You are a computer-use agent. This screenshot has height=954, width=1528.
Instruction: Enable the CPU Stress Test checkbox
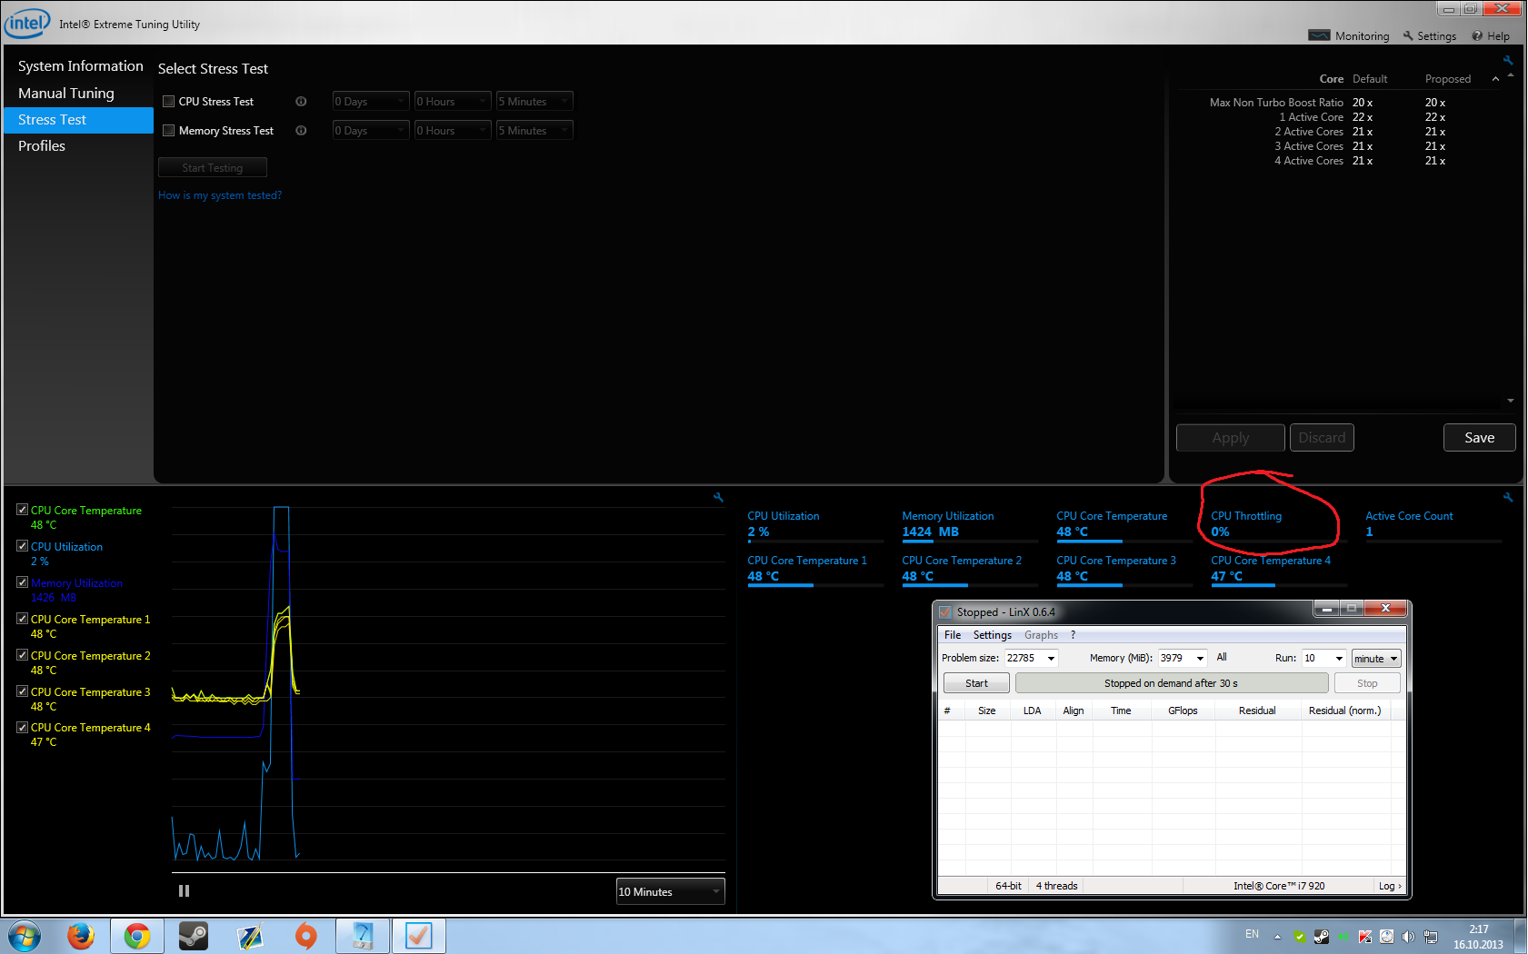click(168, 102)
